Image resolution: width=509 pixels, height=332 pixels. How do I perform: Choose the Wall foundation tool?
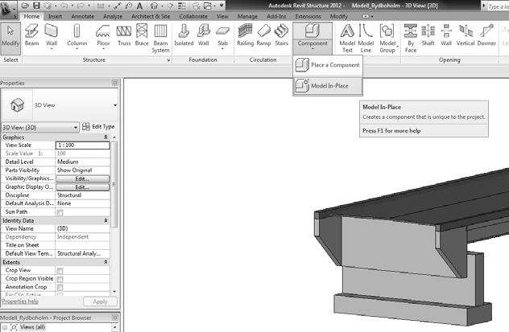tap(204, 35)
